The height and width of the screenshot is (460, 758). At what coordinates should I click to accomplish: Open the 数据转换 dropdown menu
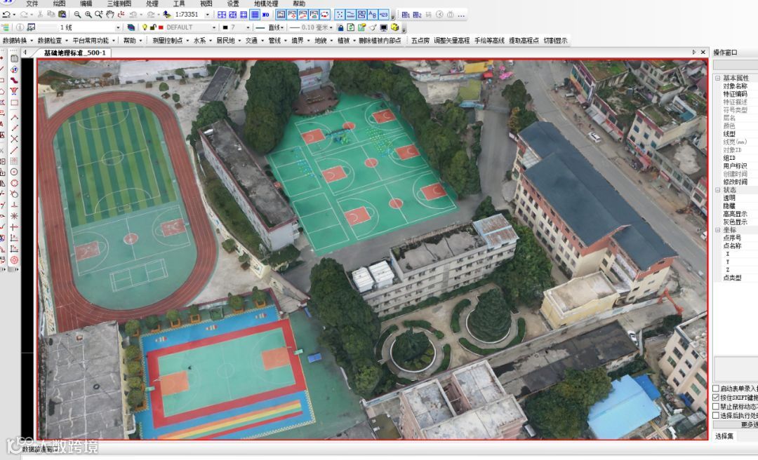(18, 41)
